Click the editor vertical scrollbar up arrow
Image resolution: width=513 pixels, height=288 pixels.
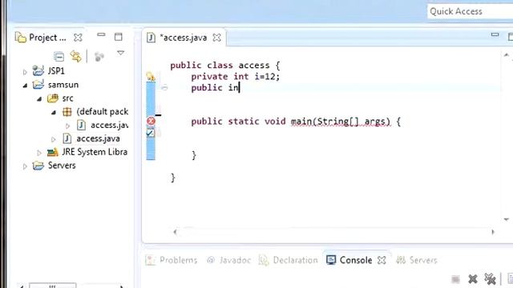[x=507, y=55]
